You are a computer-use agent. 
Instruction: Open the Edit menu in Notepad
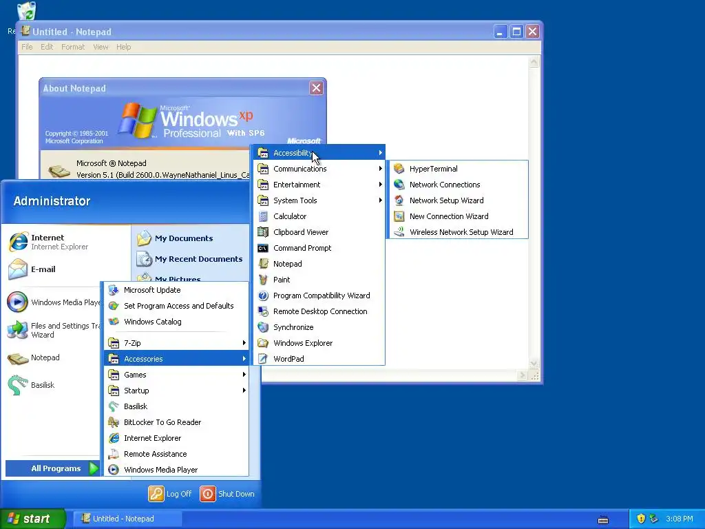(47, 47)
